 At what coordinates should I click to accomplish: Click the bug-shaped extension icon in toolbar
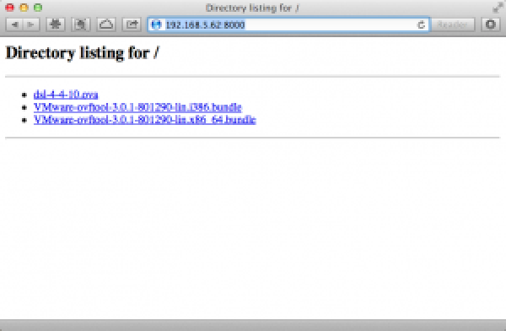(55, 24)
